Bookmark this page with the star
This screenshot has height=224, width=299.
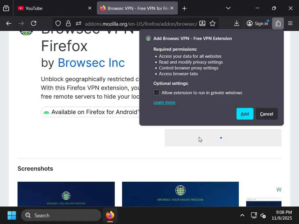[213, 23]
